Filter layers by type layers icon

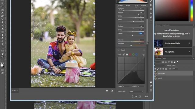[x=169, y=62]
